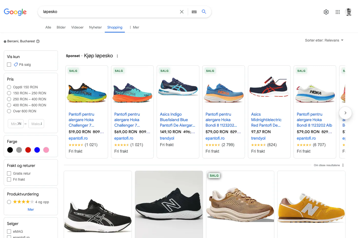Filter by the red color swatch

(28, 150)
